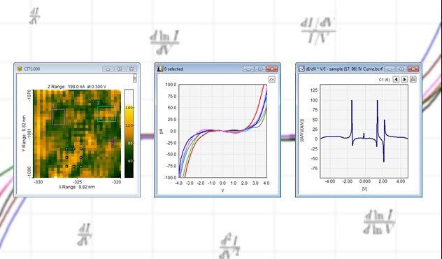Screen dimensions: 442x259
Task: Click the dI/dV window title icon
Action: [x=301, y=69]
